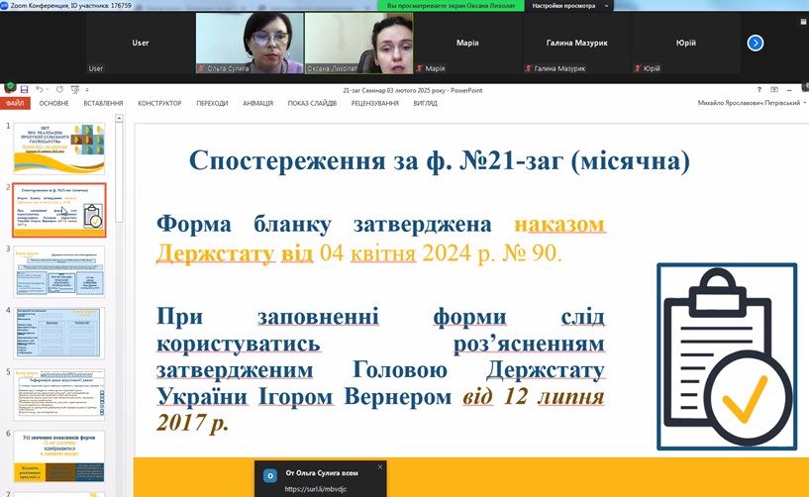Click 'від 12 липня' italic text on slide
Image resolution: width=809 pixels, height=497 pixels.
click(x=534, y=396)
